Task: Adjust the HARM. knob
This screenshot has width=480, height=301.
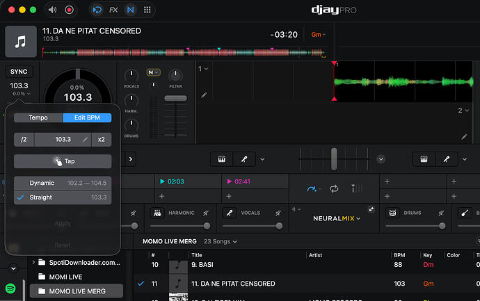Action: tap(131, 100)
